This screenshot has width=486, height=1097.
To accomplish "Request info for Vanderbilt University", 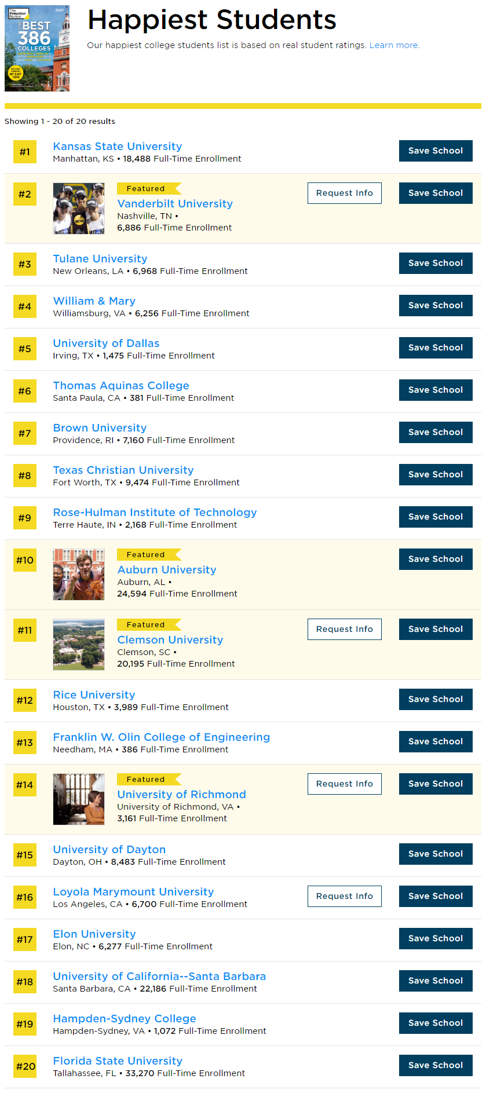I will tap(345, 193).
